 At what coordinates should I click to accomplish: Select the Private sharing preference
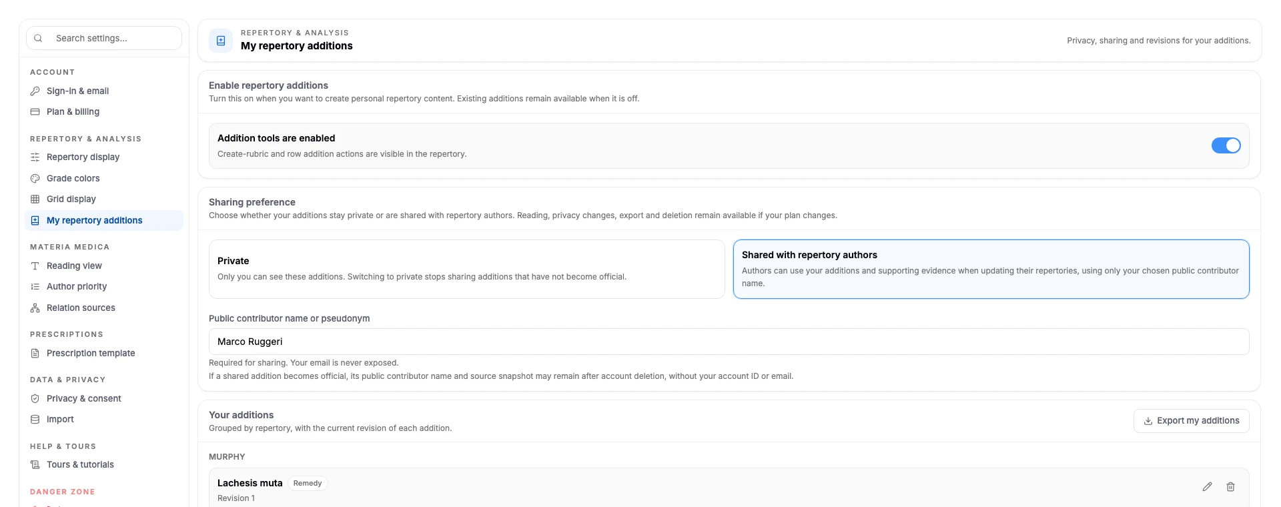(x=466, y=269)
